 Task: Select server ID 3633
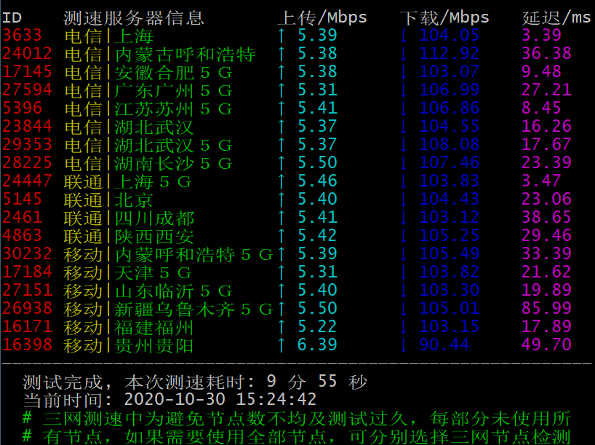point(22,35)
